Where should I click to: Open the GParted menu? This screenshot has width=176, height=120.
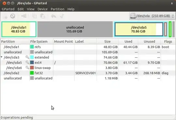[8, 9]
